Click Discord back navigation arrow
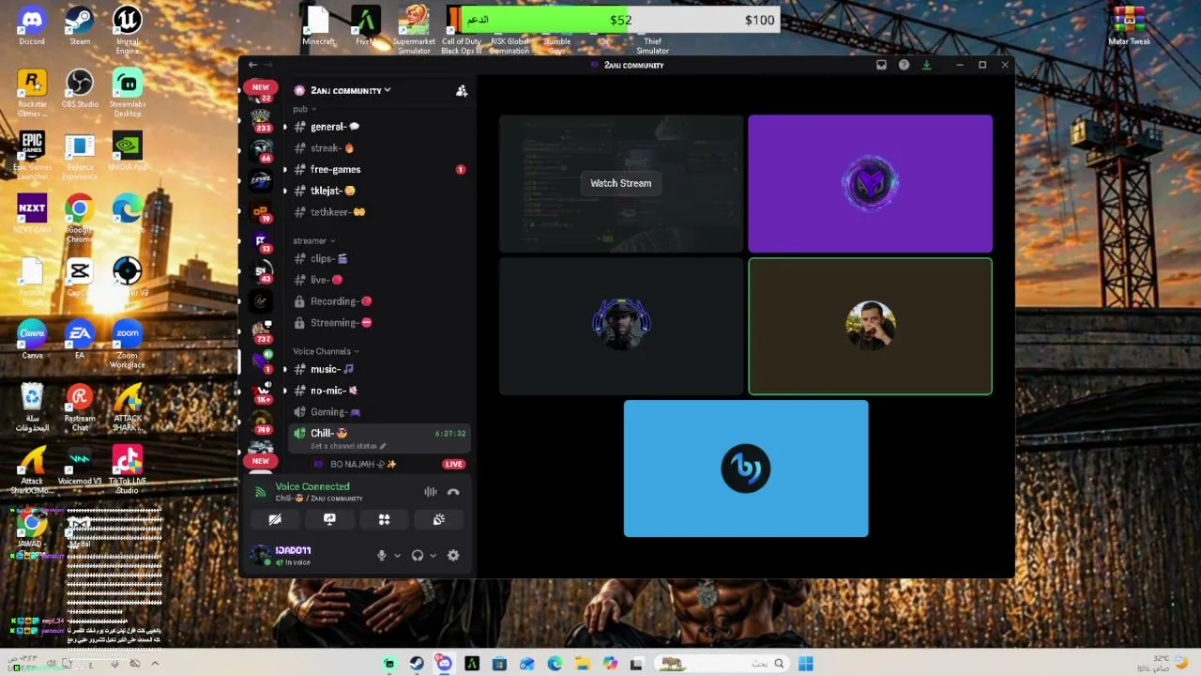This screenshot has width=1201, height=676. pos(251,65)
